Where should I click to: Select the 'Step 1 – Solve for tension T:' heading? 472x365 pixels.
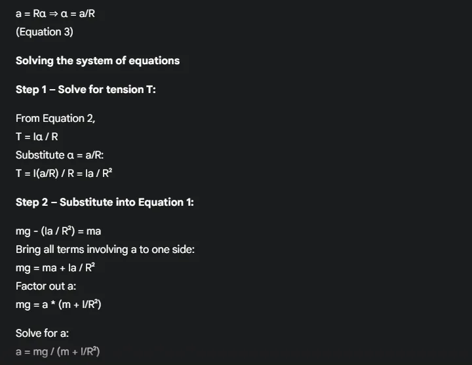coord(86,90)
